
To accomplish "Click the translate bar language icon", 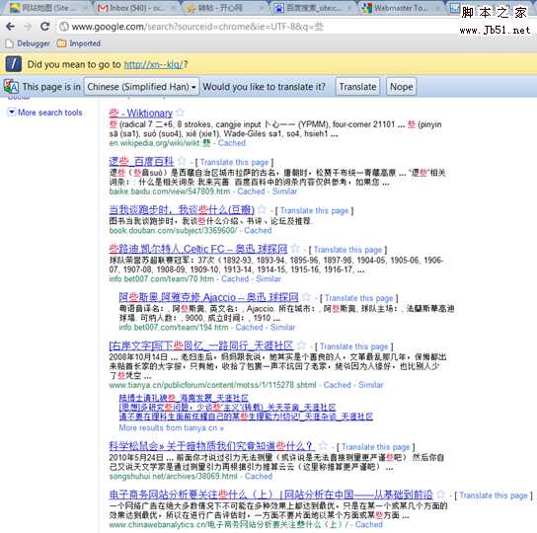I will pos(11,87).
